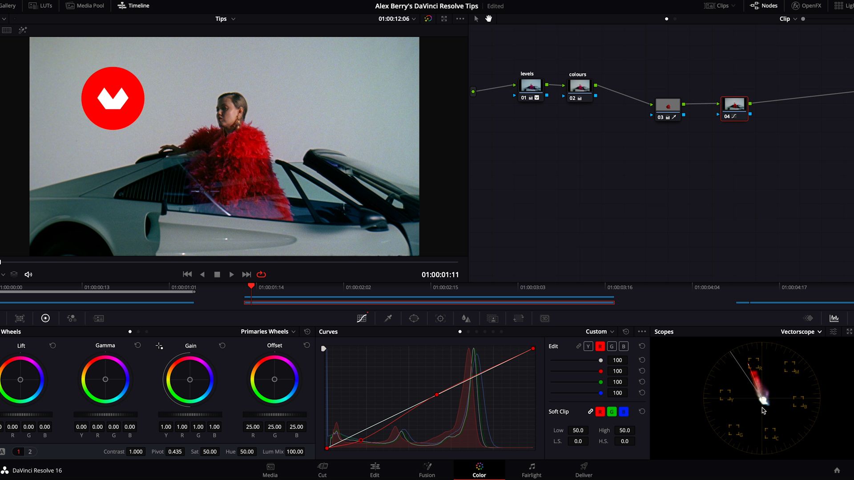Open the Media Pool panel
The image size is (854, 480).
click(85, 6)
